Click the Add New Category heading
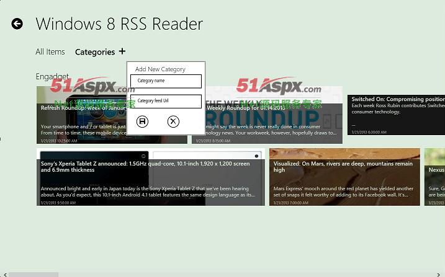 click(x=160, y=69)
